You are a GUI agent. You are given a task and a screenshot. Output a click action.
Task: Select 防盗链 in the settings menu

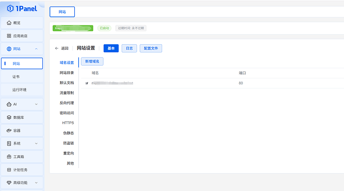click(68, 143)
